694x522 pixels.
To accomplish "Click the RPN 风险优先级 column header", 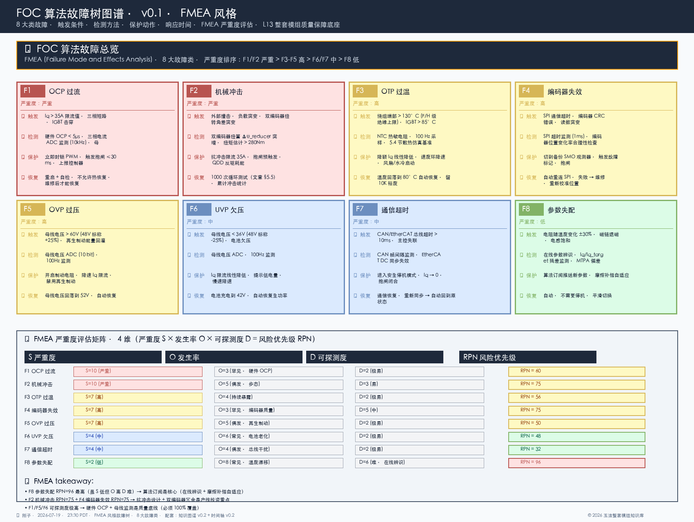I will [528, 357].
